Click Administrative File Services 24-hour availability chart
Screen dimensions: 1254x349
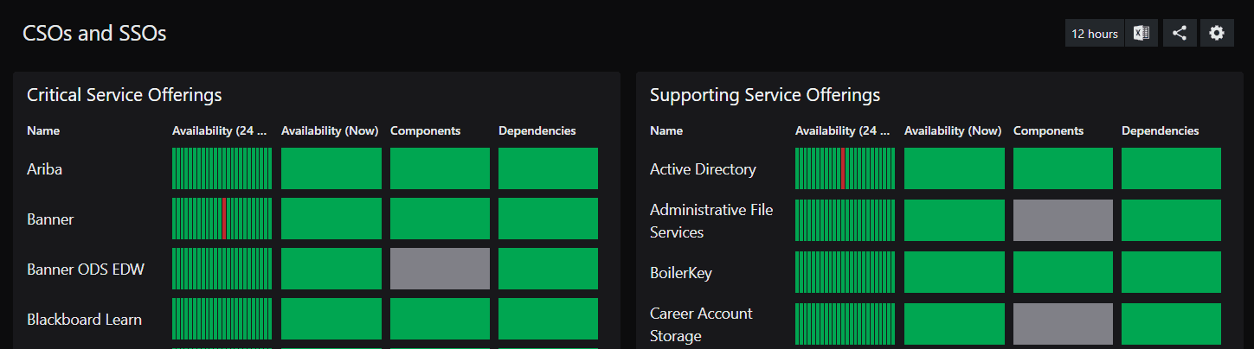click(x=845, y=220)
